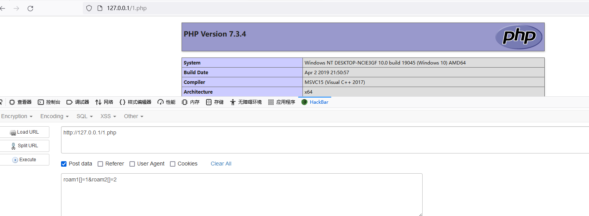
Task: Enable the User Agent checkbox
Action: [x=132, y=164]
